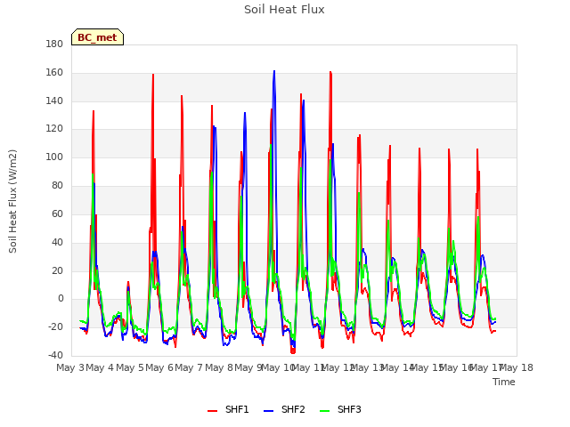The width and height of the screenshot is (570, 427).
Task: Click the 40 y-axis tick label
Action: click(57, 242)
